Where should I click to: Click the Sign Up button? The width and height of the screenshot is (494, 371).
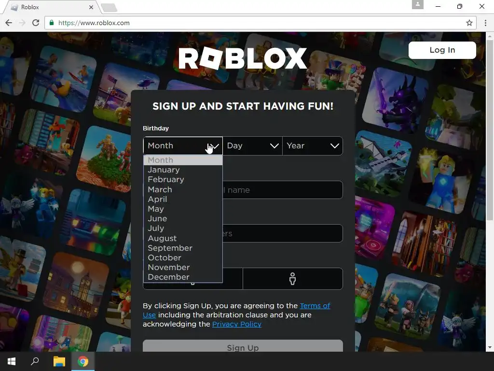pos(243,346)
